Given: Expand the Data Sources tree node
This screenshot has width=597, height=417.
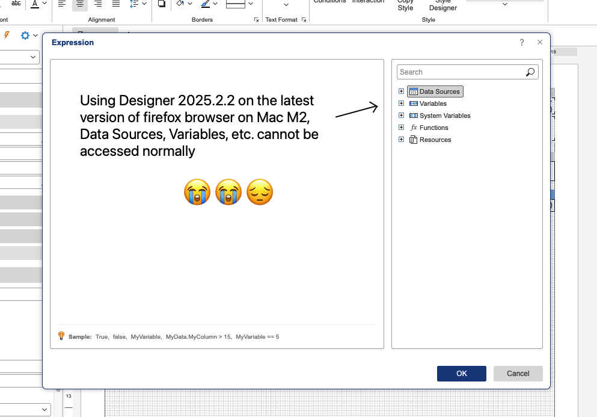Looking at the screenshot, I should point(401,91).
